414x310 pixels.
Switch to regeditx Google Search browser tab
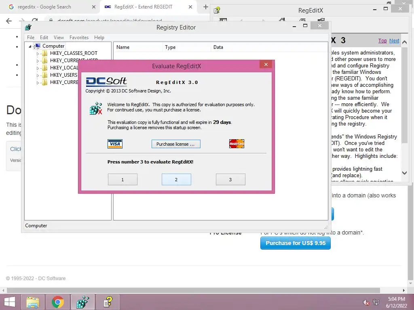44,7
